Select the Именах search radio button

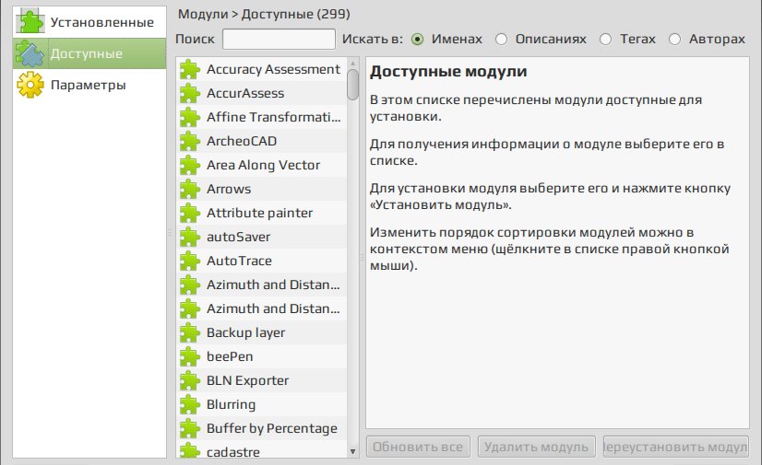[418, 40]
